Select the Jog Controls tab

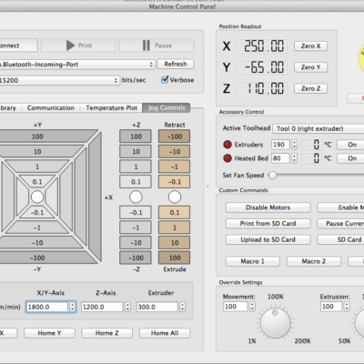pyautogui.click(x=167, y=107)
